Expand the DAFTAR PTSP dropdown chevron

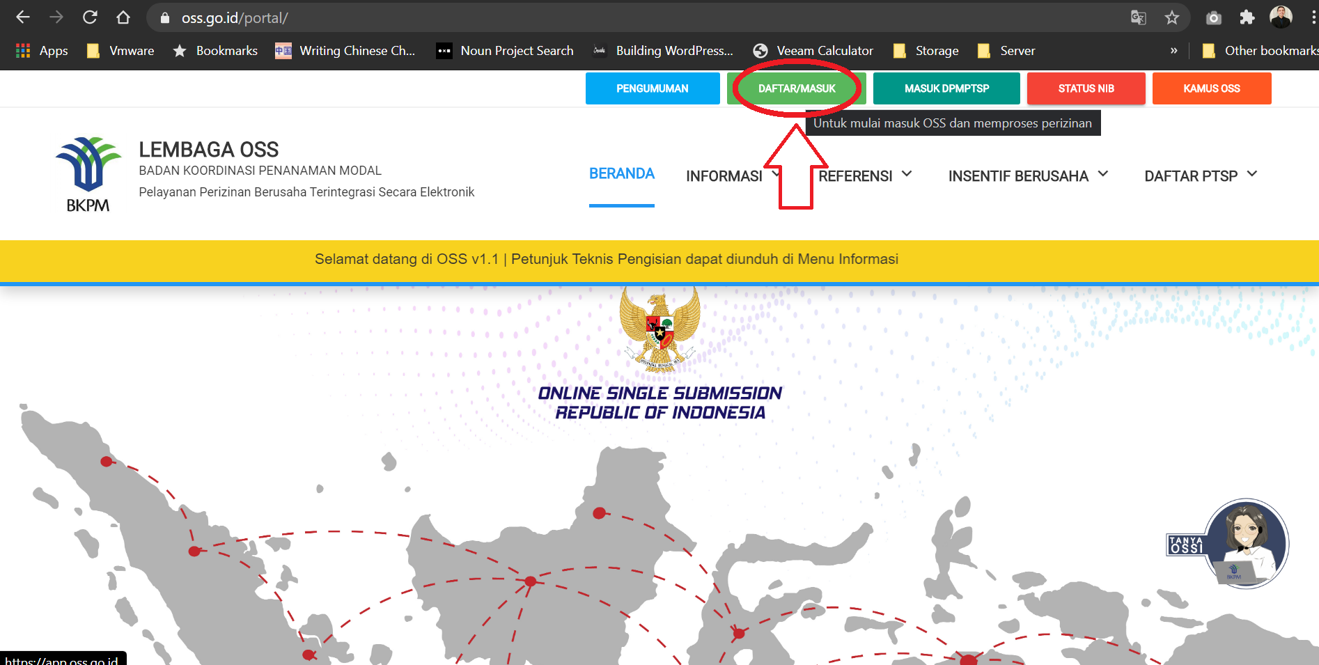[1252, 174]
